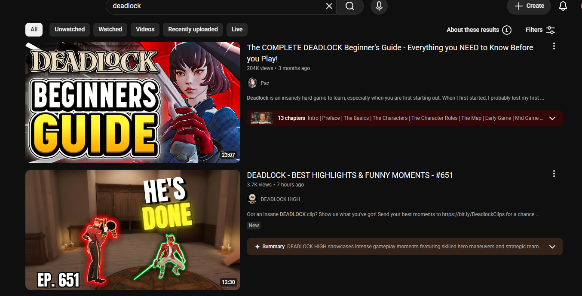582x296 pixels.
Task: Click the Create button
Action: coord(529,6)
